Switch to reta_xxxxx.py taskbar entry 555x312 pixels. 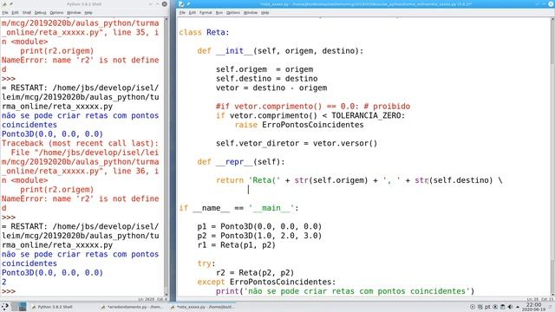[203, 307]
